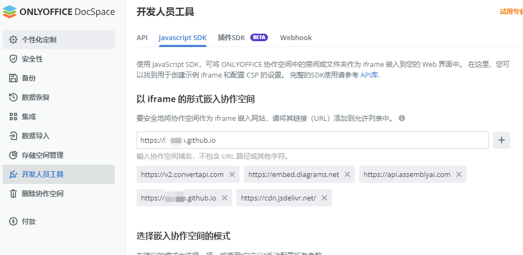Click the https://v2.convertapi.com chip text

pos(182,174)
